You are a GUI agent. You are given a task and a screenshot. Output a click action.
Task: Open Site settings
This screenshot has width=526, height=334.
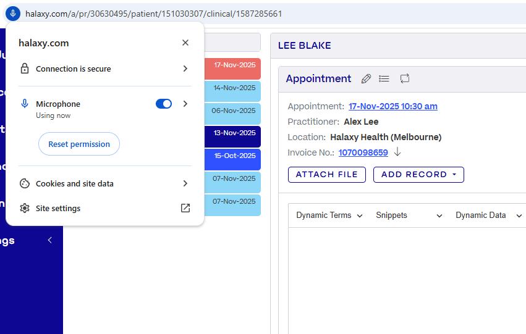[104, 209]
